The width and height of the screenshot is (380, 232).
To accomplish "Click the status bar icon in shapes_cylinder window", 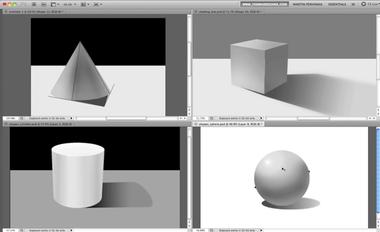I will coord(22,230).
